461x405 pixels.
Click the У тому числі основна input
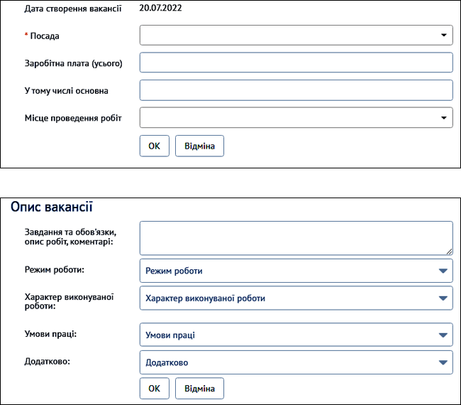click(296, 90)
